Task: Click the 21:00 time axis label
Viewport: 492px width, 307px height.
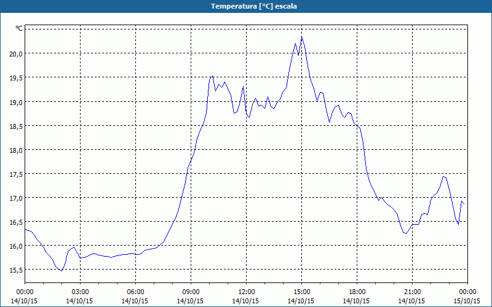Action: tap(412, 292)
